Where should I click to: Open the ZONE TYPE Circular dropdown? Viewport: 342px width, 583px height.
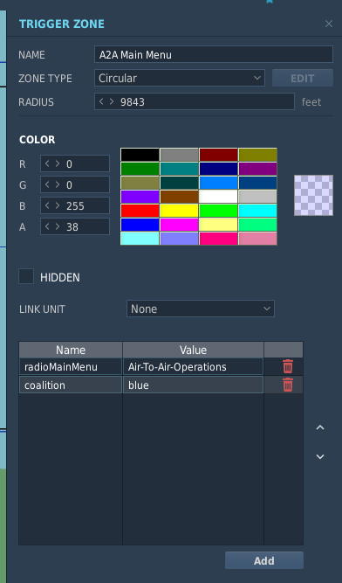[180, 78]
